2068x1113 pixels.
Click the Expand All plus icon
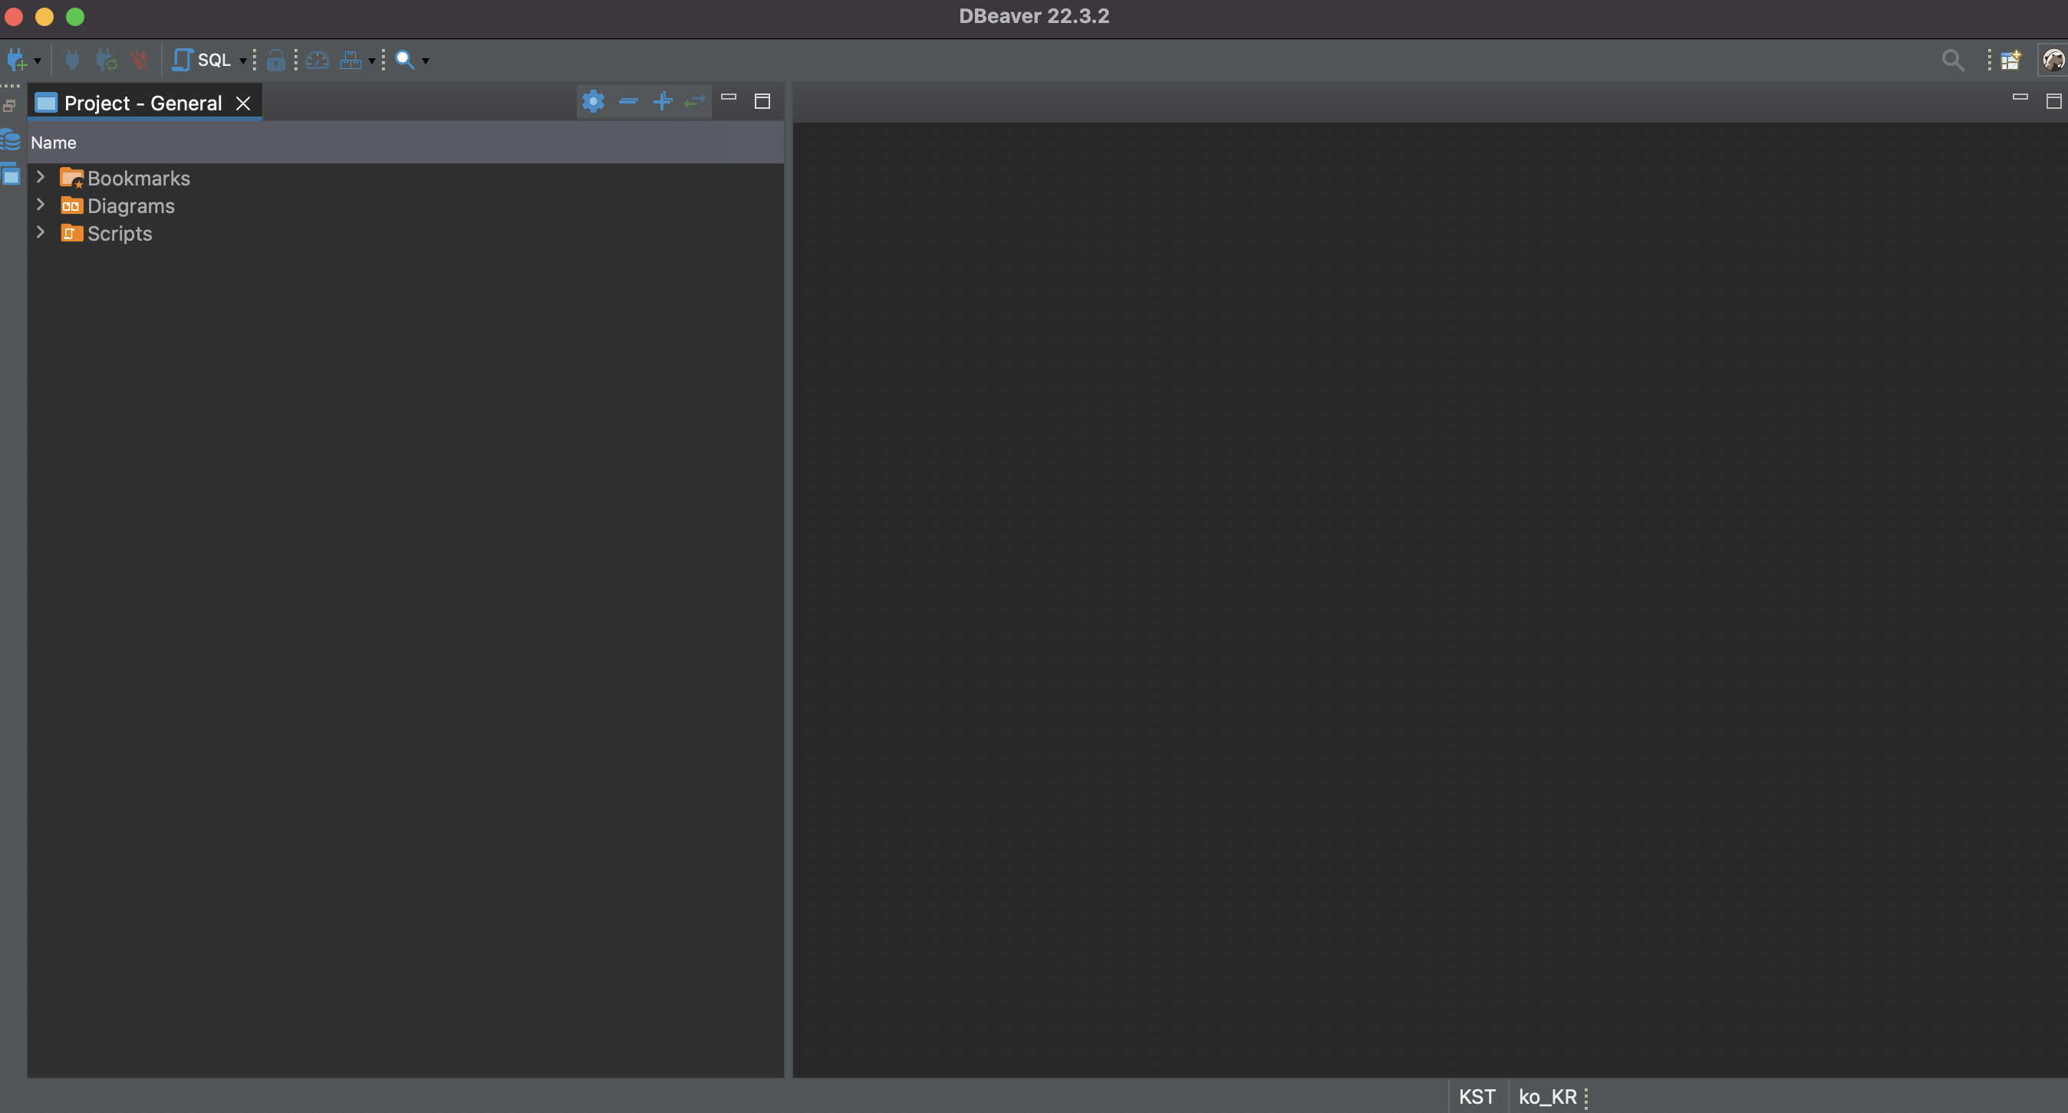pos(662,101)
